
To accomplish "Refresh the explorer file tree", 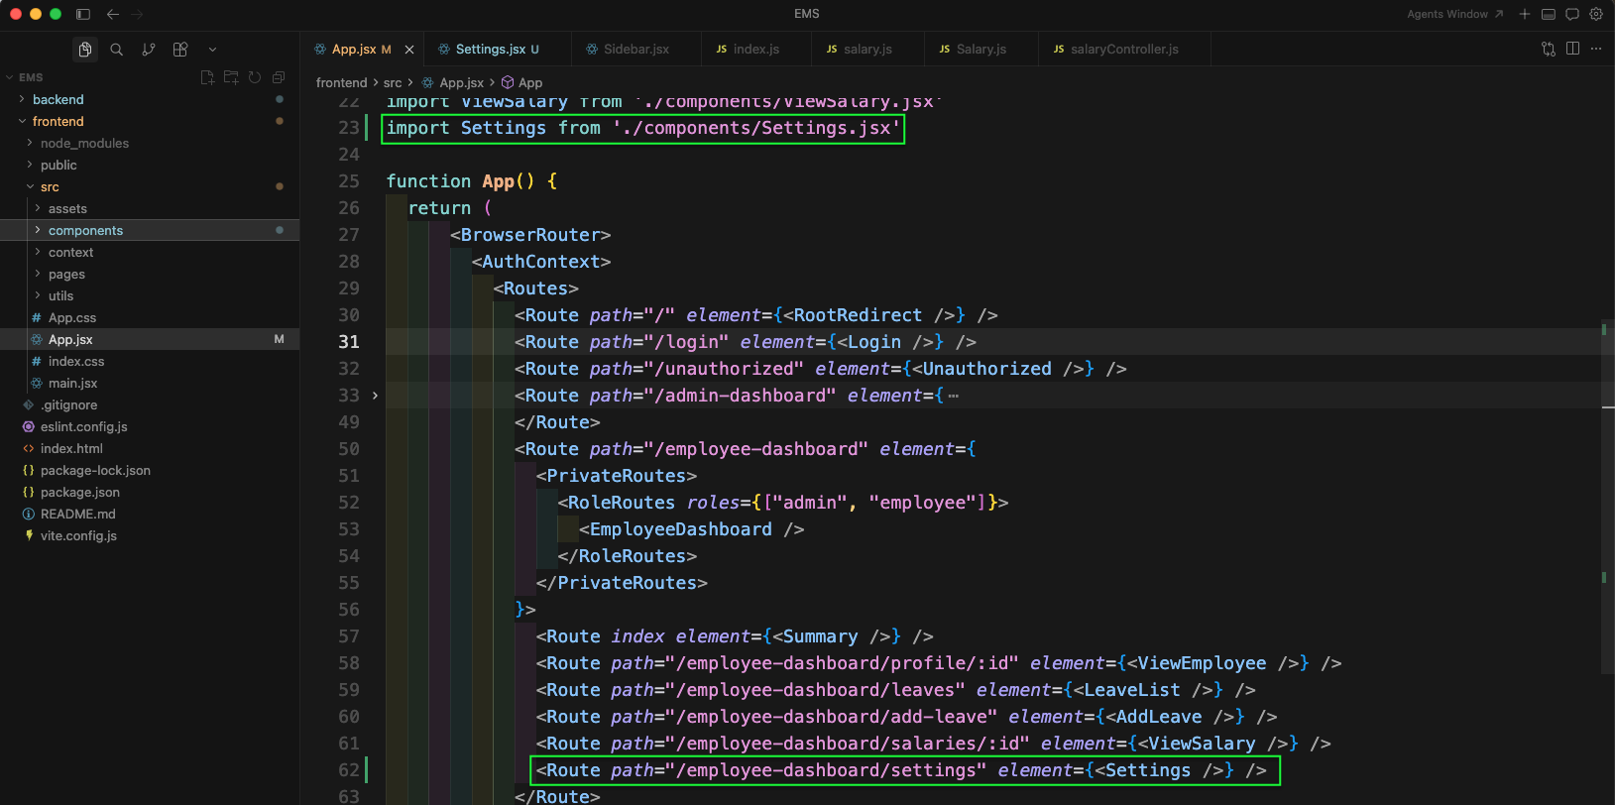I will (x=255, y=77).
